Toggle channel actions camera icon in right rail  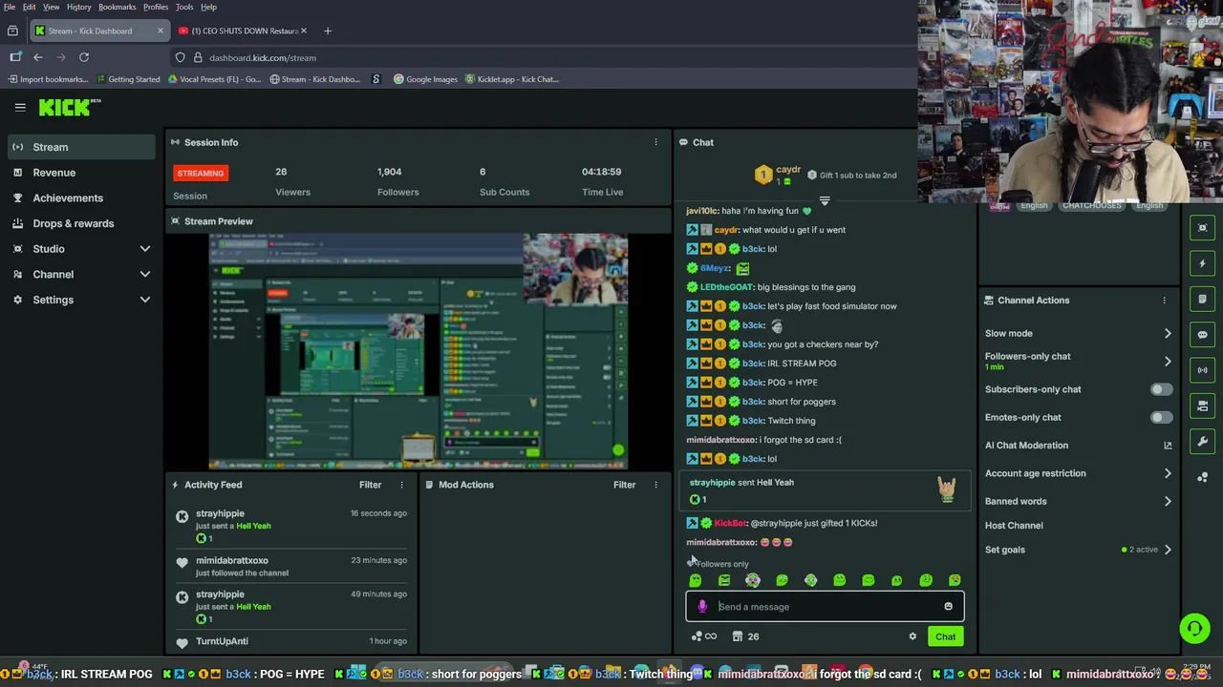click(x=1203, y=406)
